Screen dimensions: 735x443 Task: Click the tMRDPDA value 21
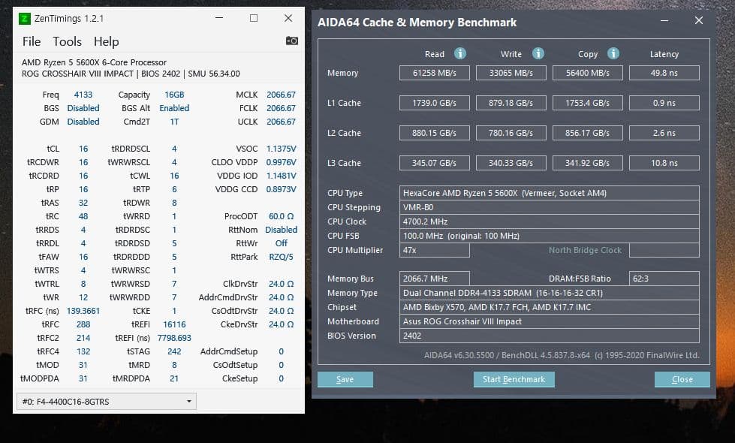174,378
